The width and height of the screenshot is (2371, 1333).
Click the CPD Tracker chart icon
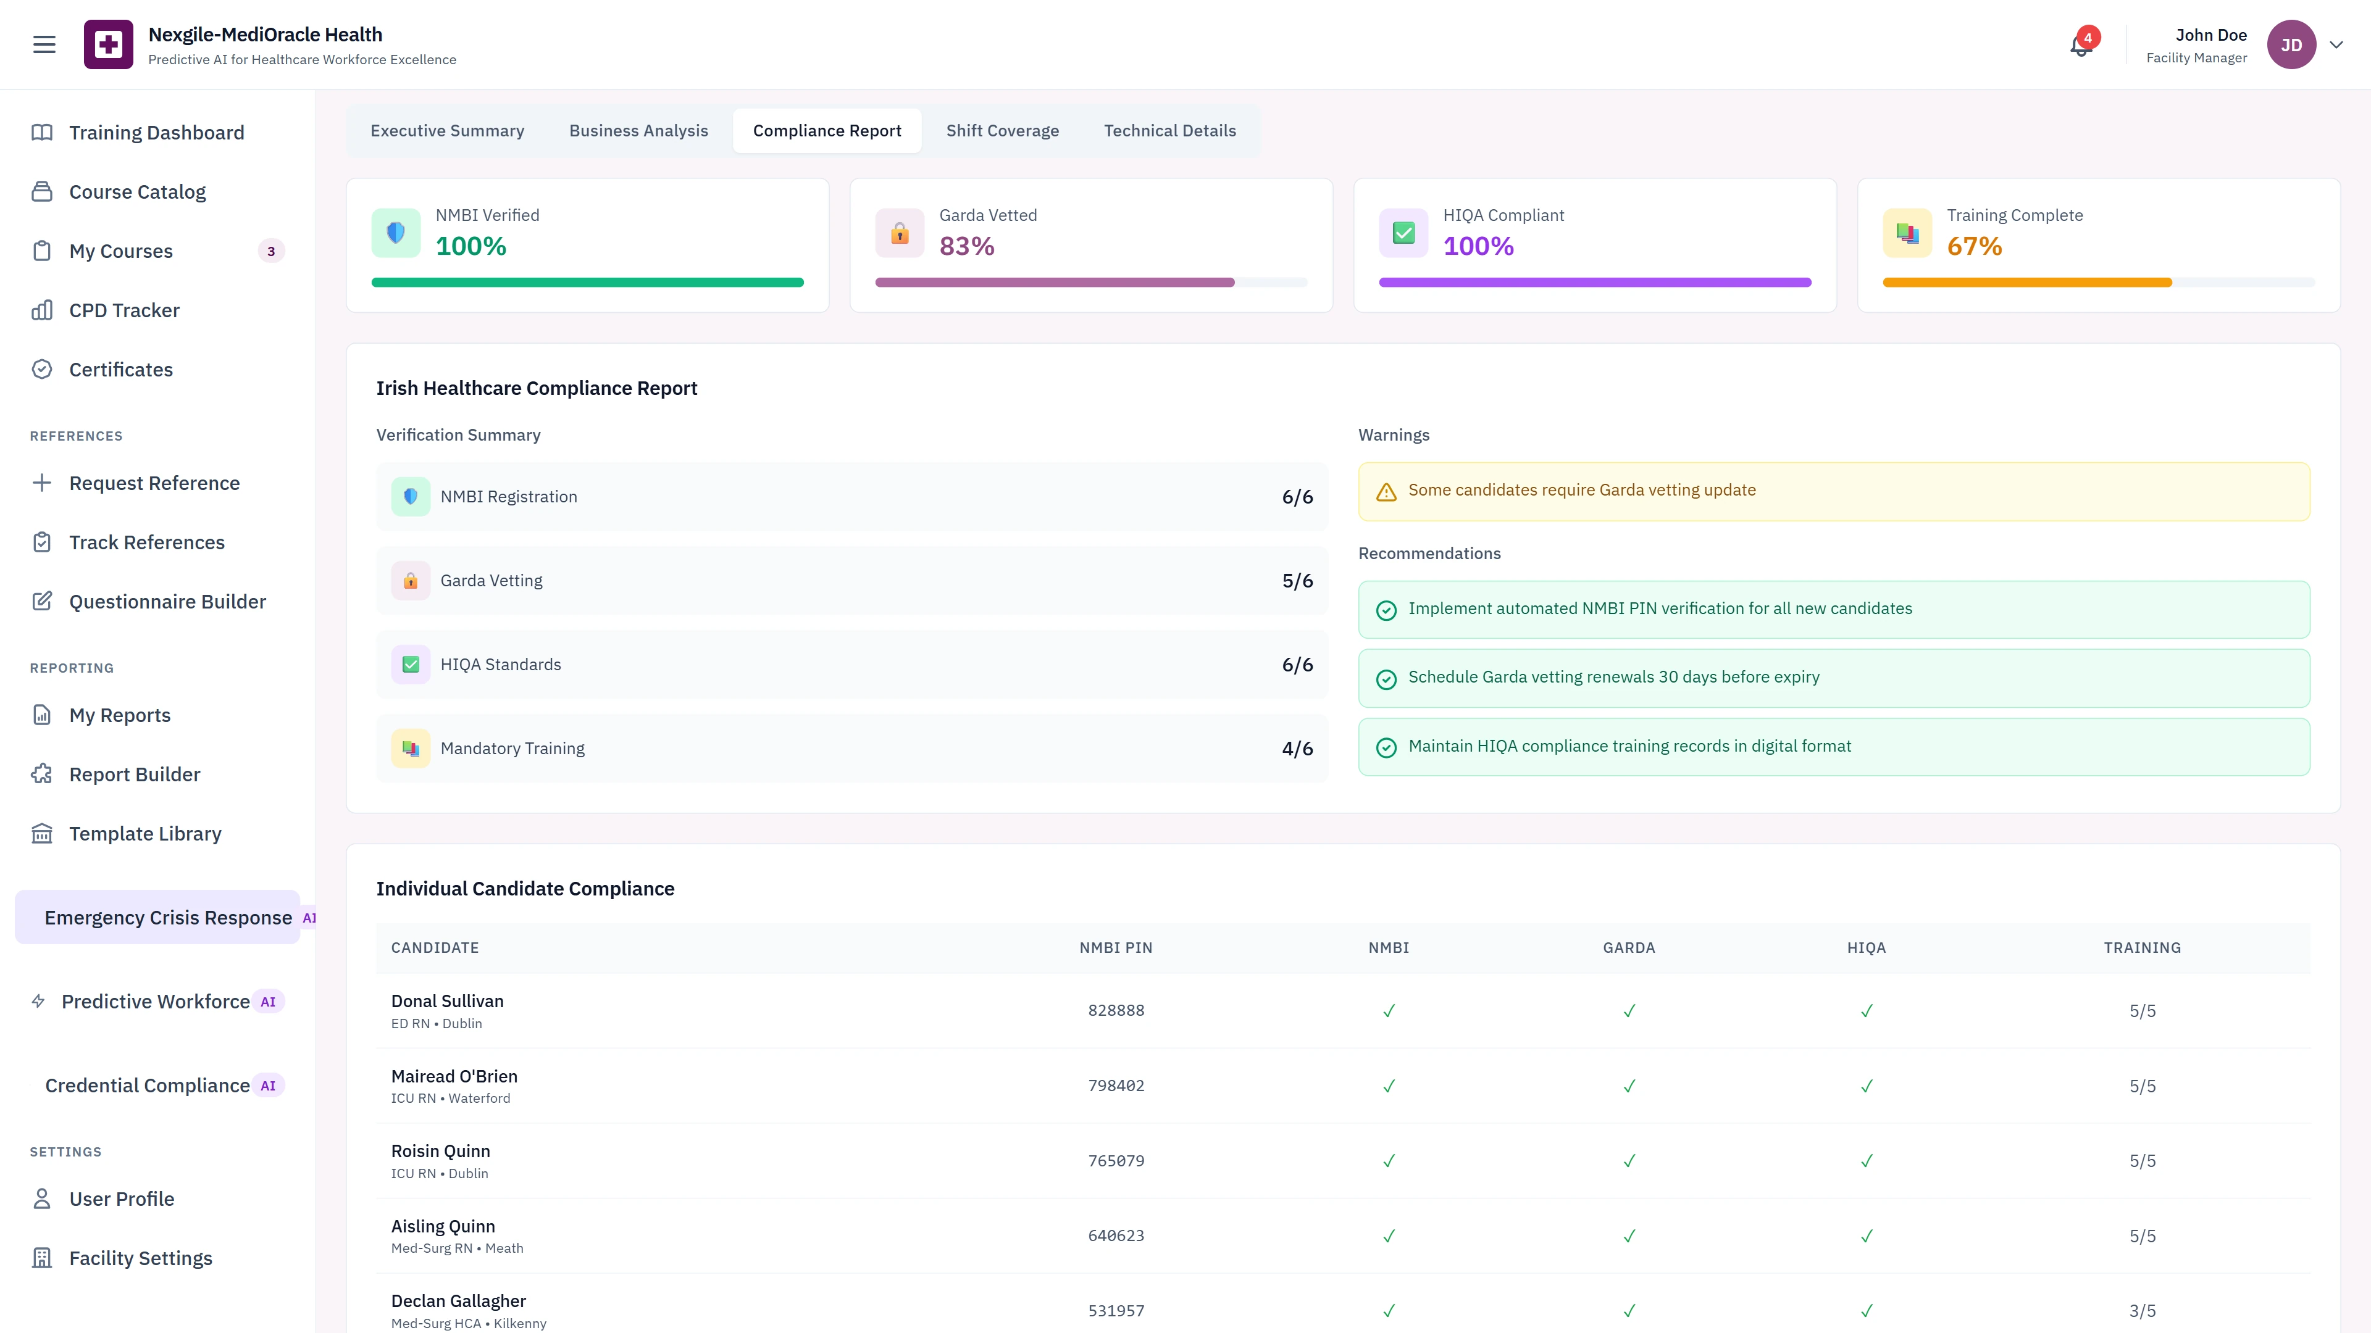(x=41, y=310)
